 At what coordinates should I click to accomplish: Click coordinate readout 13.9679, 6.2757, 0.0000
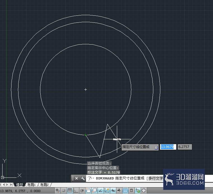(x=20, y=191)
